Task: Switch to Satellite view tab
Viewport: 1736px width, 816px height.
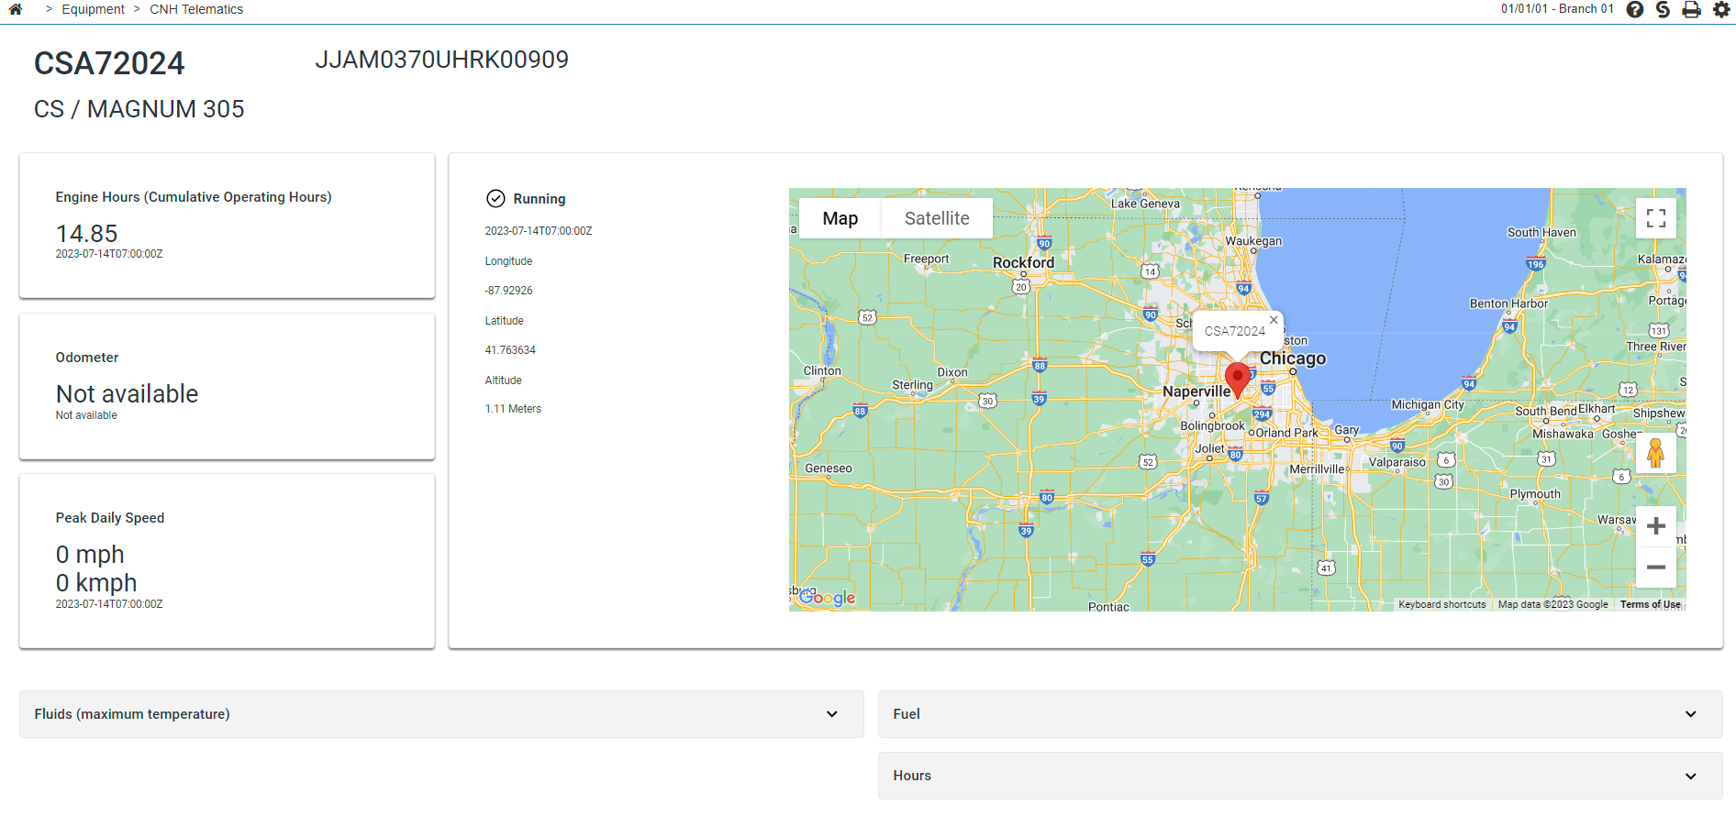Action: click(937, 218)
